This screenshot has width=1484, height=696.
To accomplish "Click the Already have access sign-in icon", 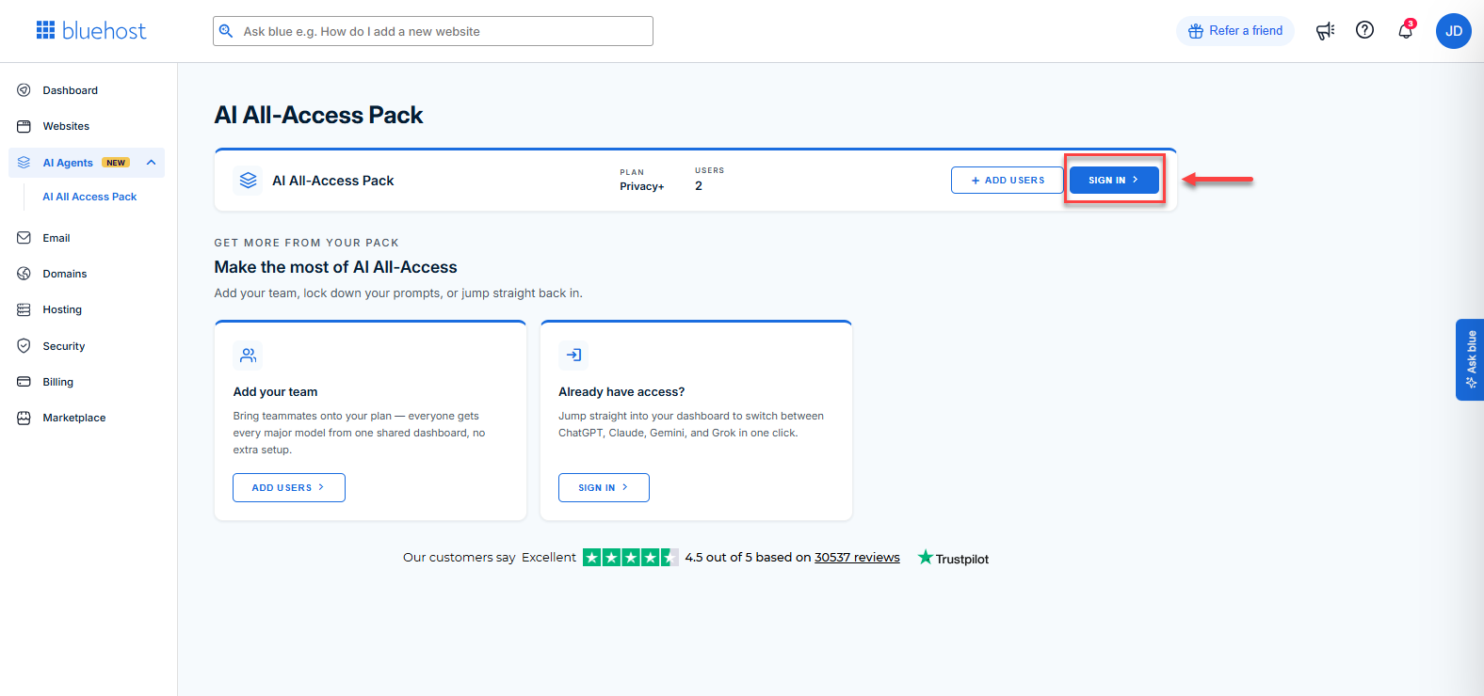I will [x=573, y=356].
